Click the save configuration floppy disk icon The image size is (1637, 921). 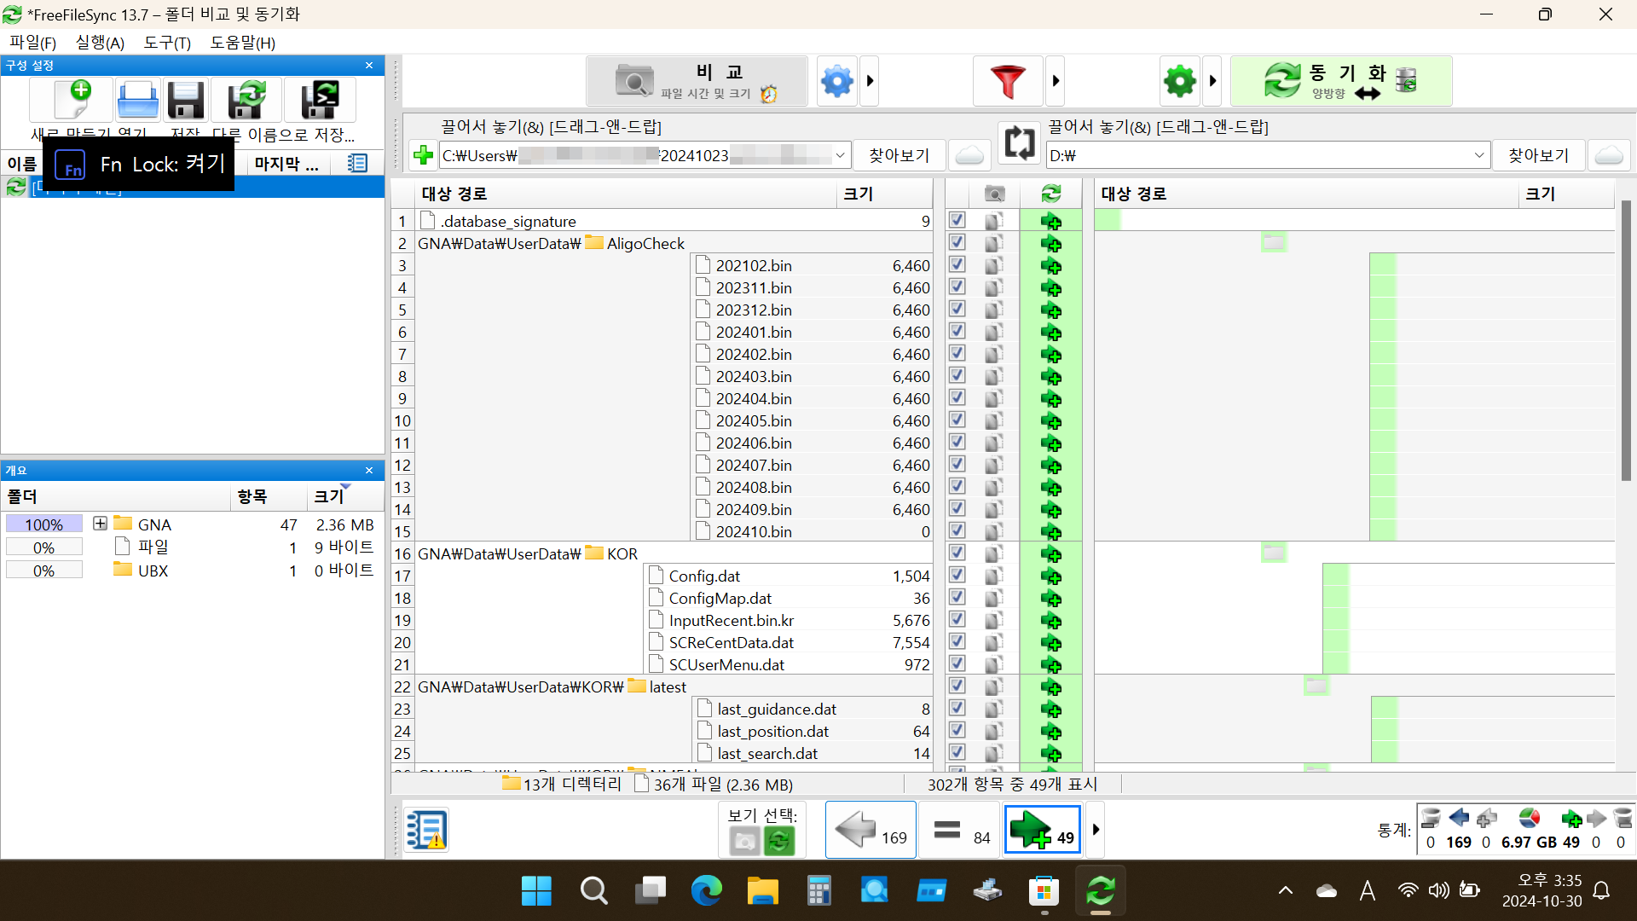185,101
